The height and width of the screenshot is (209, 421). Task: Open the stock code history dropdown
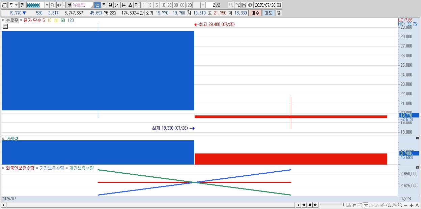pos(47,5)
